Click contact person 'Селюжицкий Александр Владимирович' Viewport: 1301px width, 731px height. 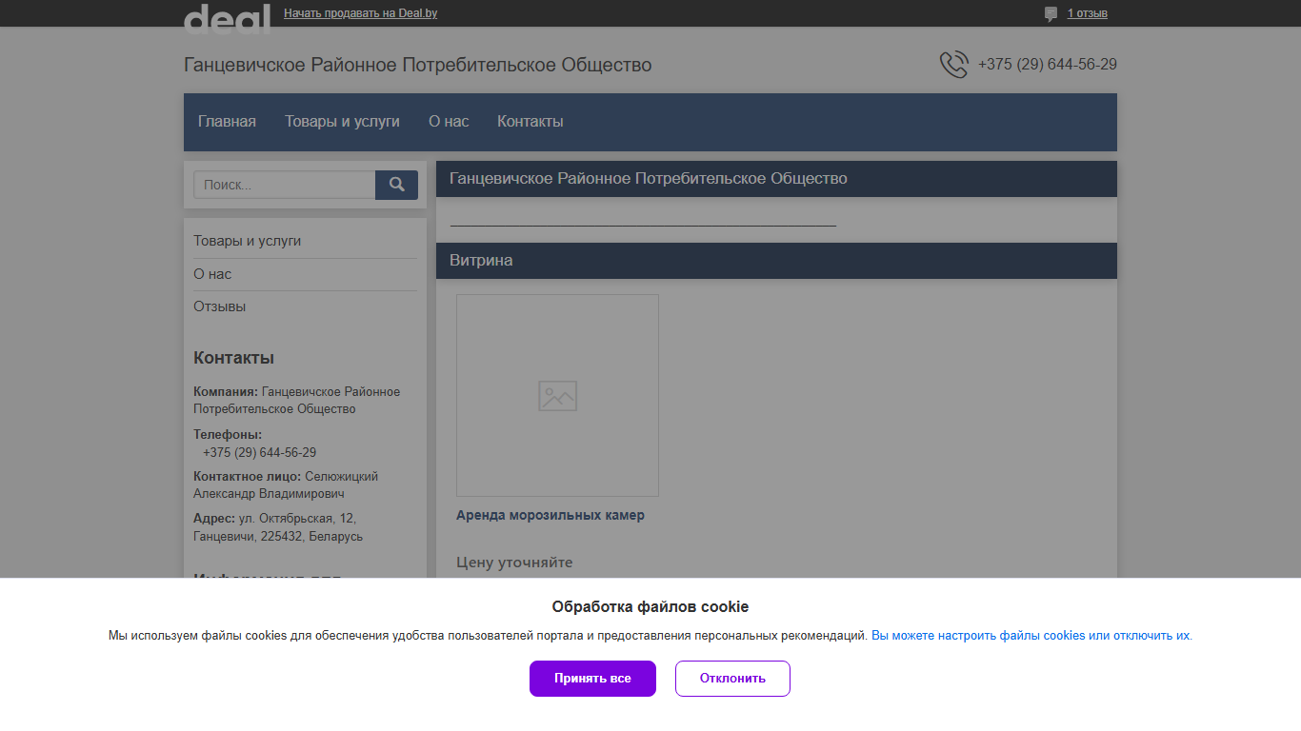tap(286, 485)
